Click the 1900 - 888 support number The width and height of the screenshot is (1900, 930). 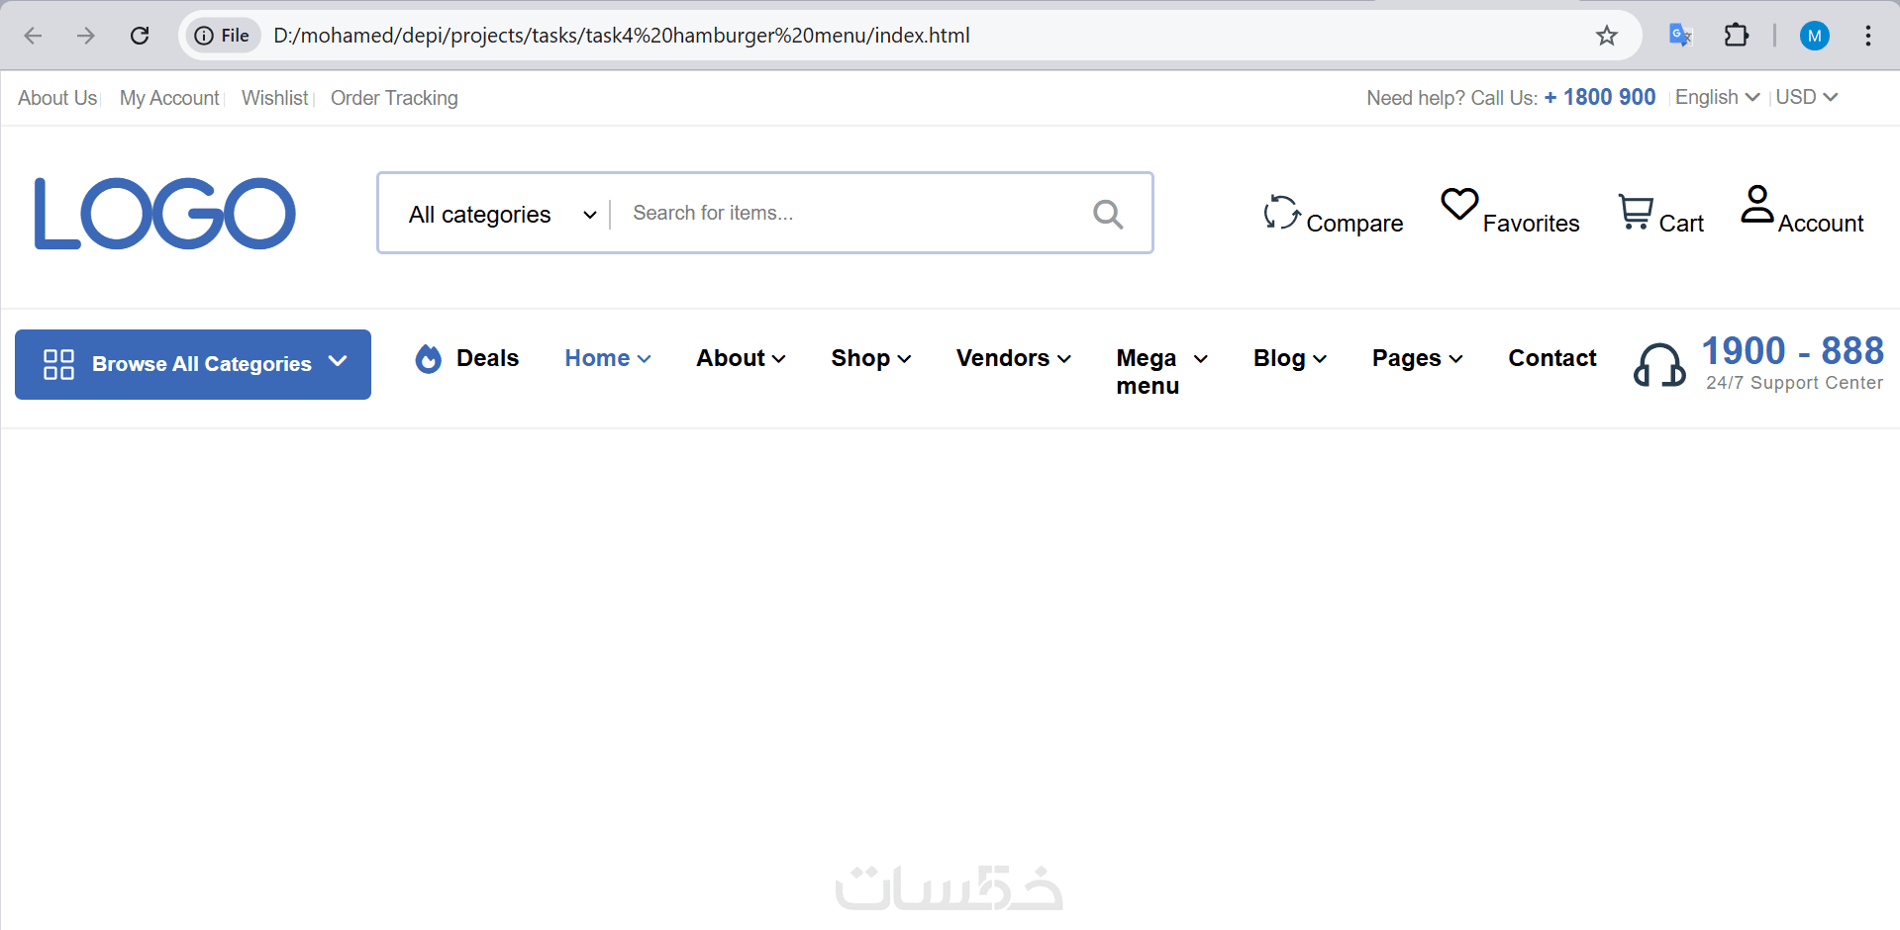tap(1793, 351)
